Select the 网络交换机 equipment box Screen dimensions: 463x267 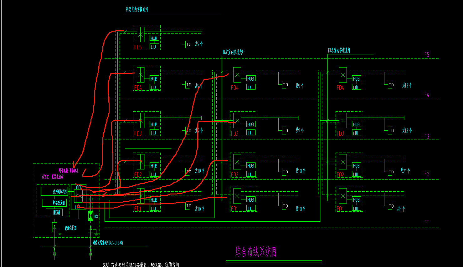(54, 203)
